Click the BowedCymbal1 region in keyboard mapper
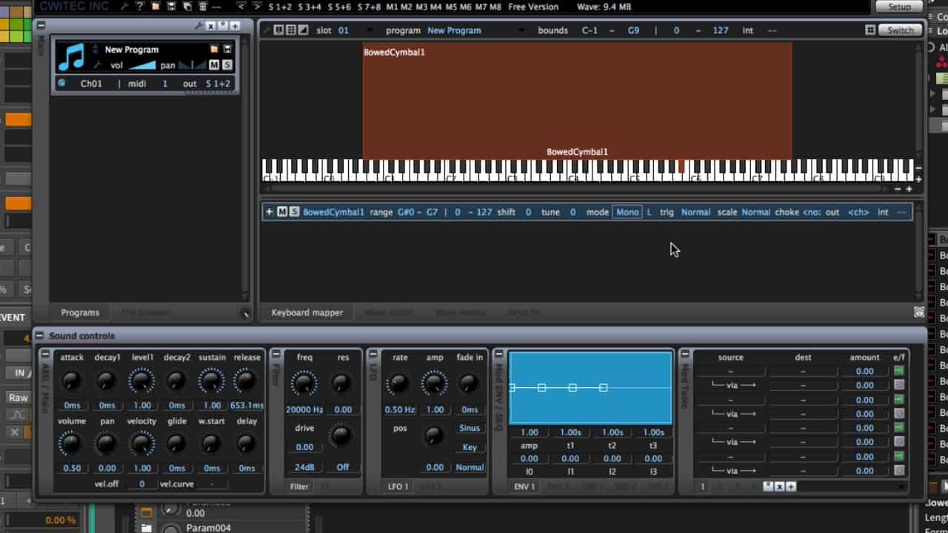Screen dimensions: 948x533 click(x=577, y=100)
